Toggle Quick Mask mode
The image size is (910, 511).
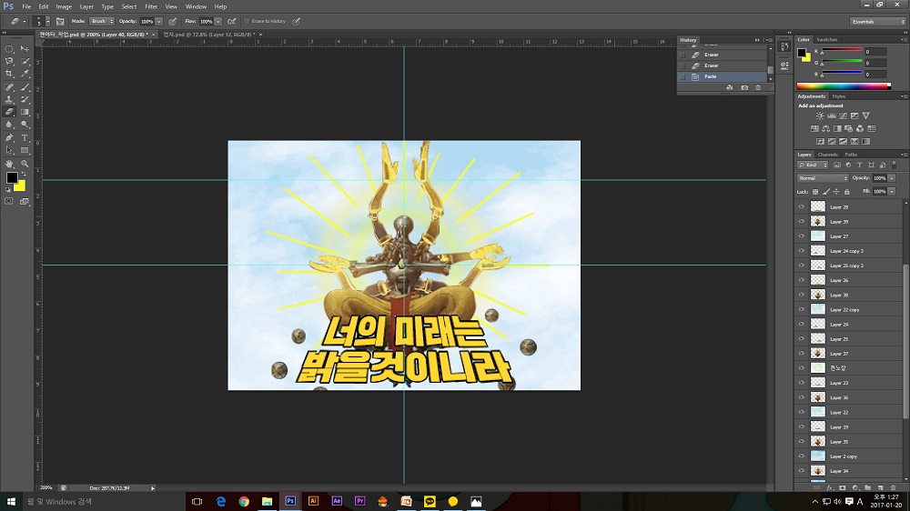(x=9, y=201)
